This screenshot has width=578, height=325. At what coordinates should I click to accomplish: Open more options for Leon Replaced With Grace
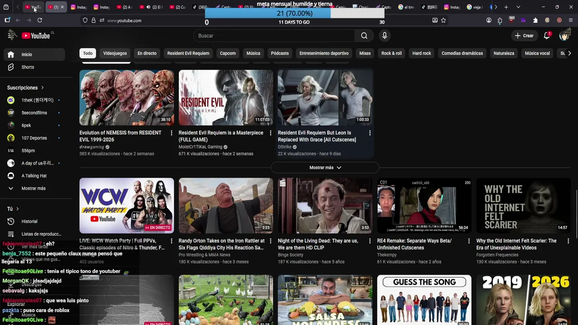pos(370,133)
